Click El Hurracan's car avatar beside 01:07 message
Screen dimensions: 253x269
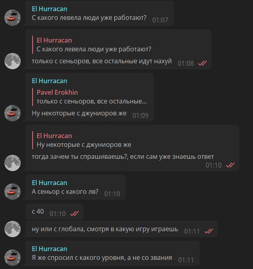(x=12, y=18)
